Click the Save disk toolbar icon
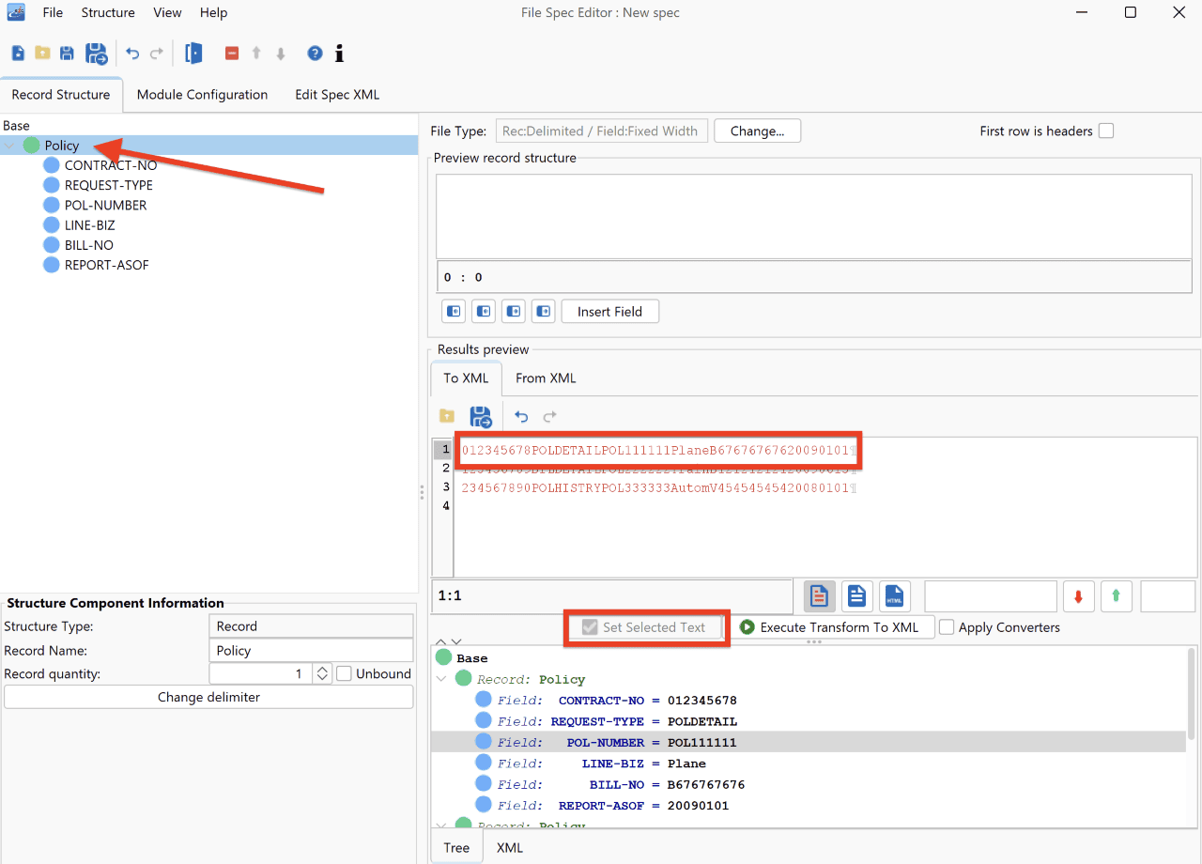The height and width of the screenshot is (864, 1202). pyautogui.click(x=67, y=54)
